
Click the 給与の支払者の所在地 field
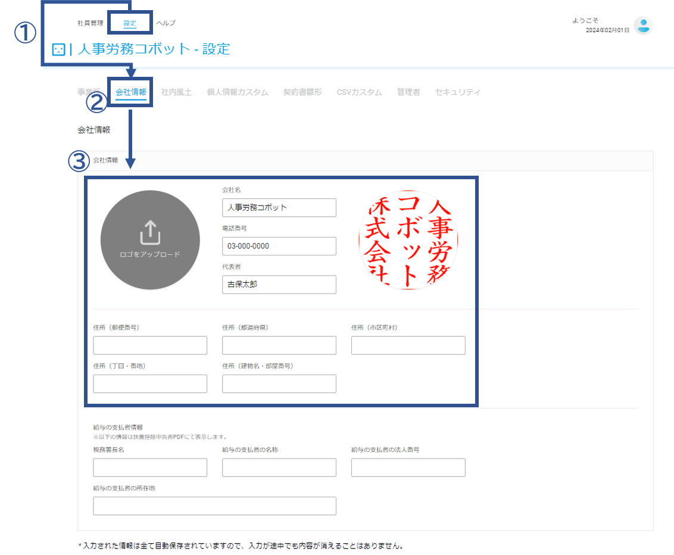tap(214, 506)
